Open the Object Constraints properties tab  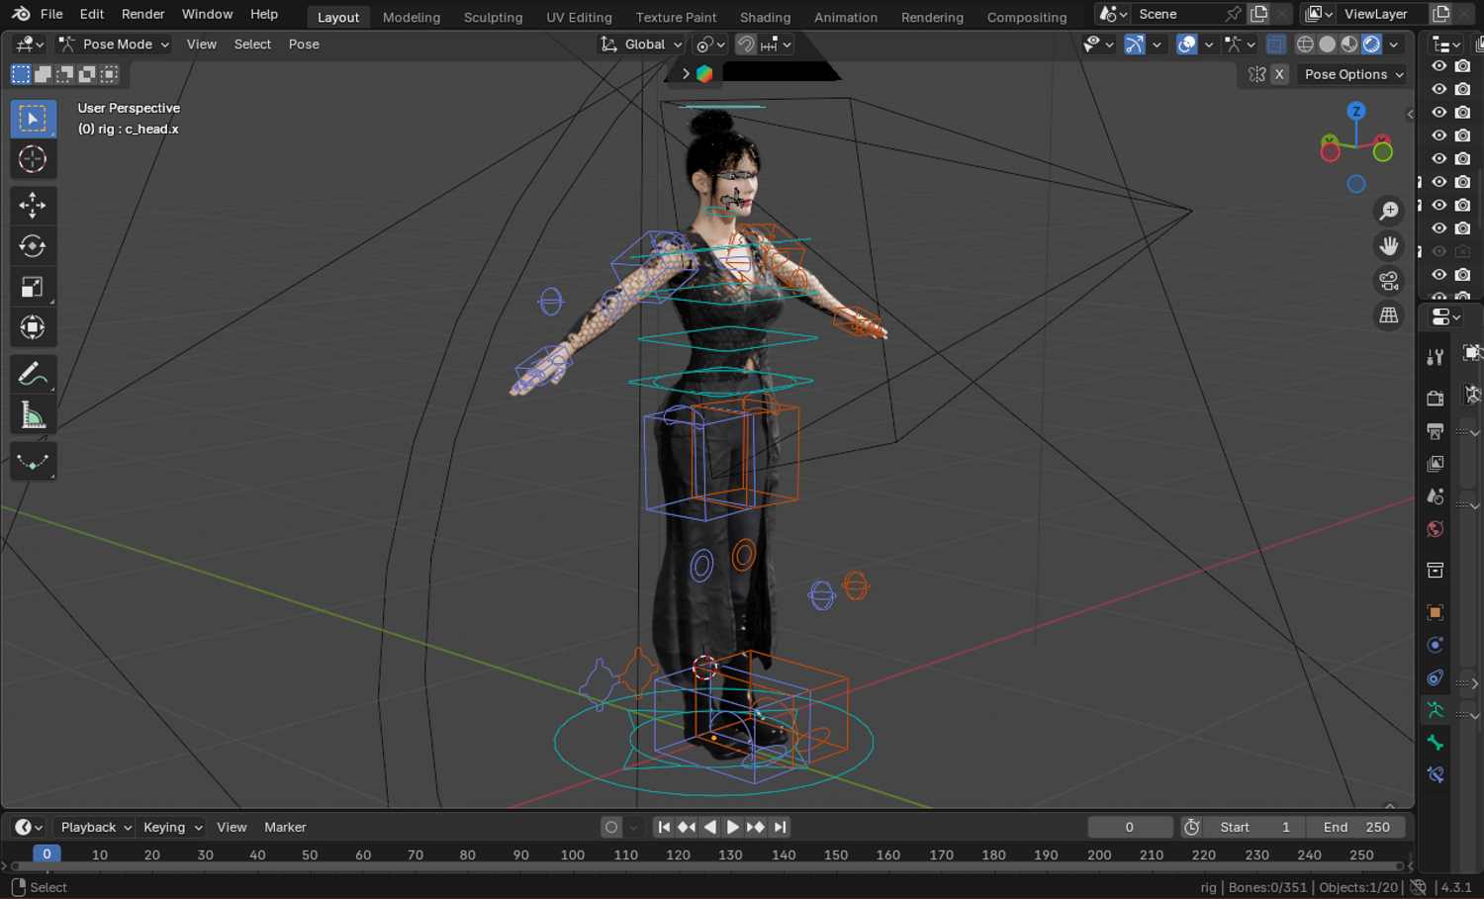pos(1436,677)
